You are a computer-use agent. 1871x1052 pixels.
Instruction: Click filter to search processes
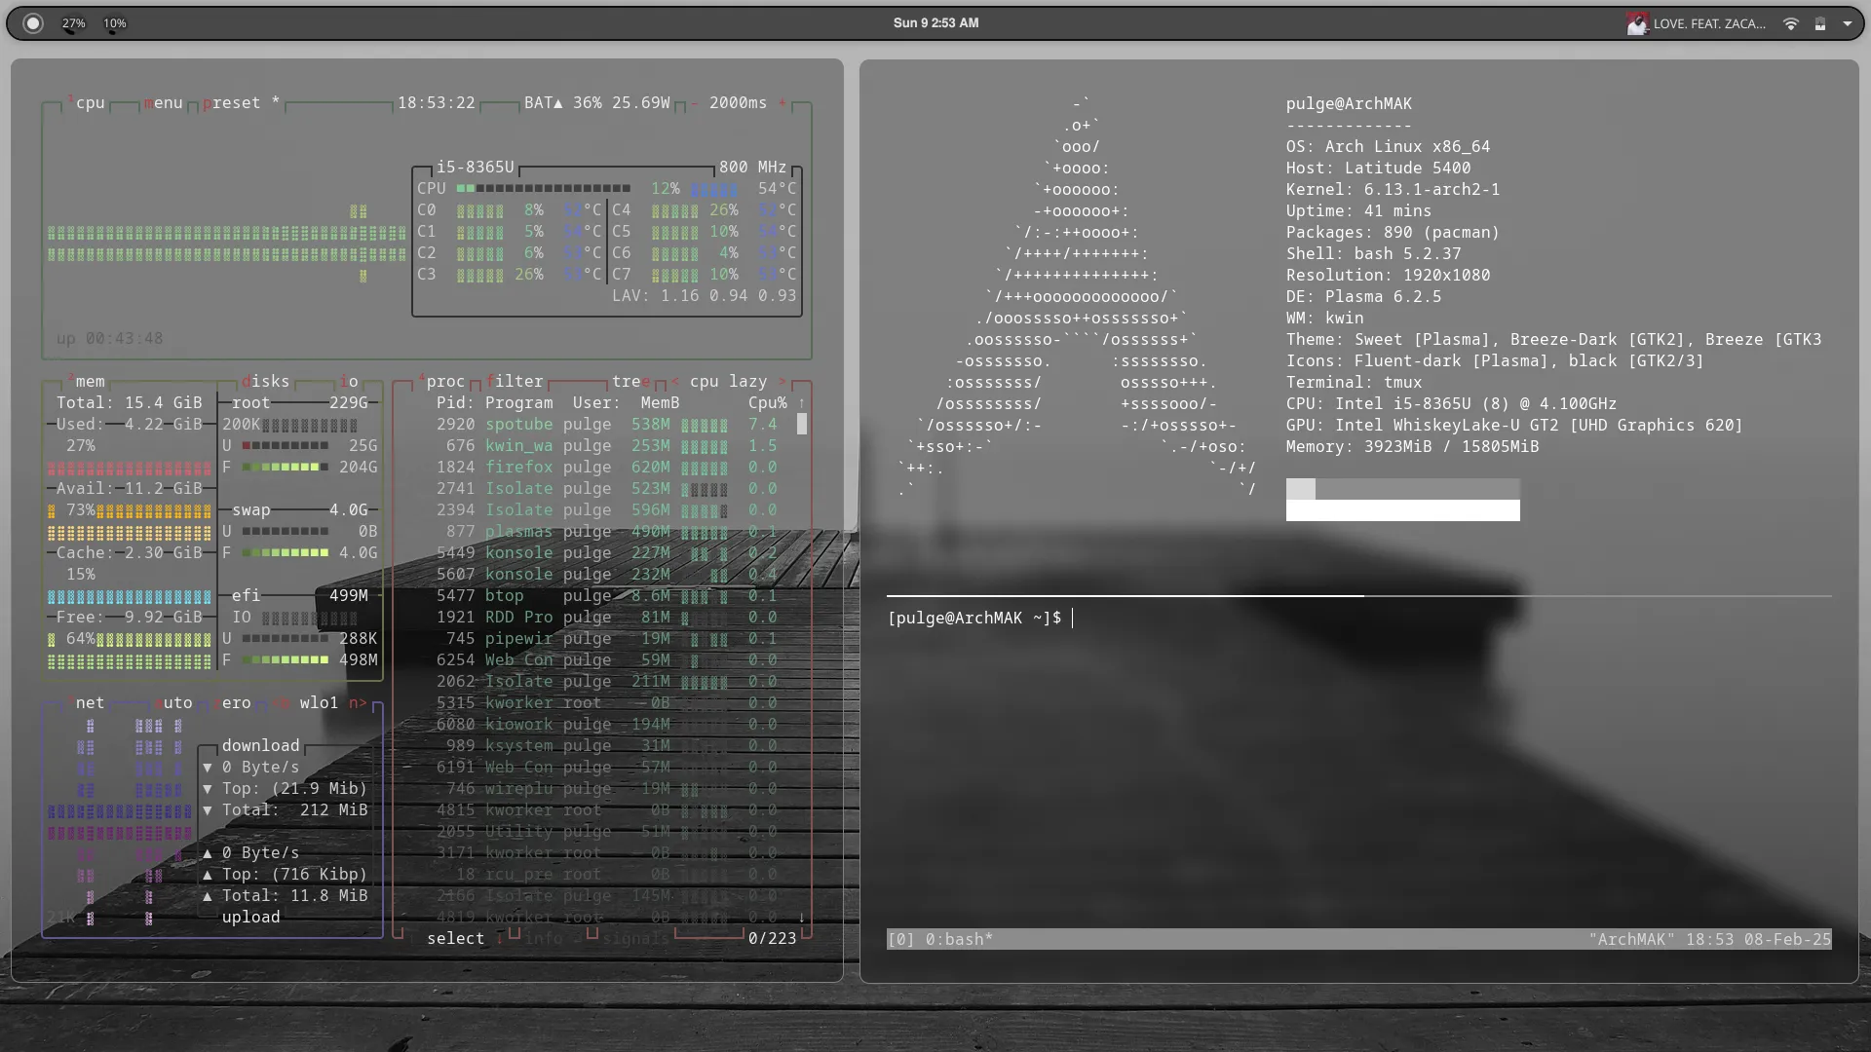tap(516, 381)
